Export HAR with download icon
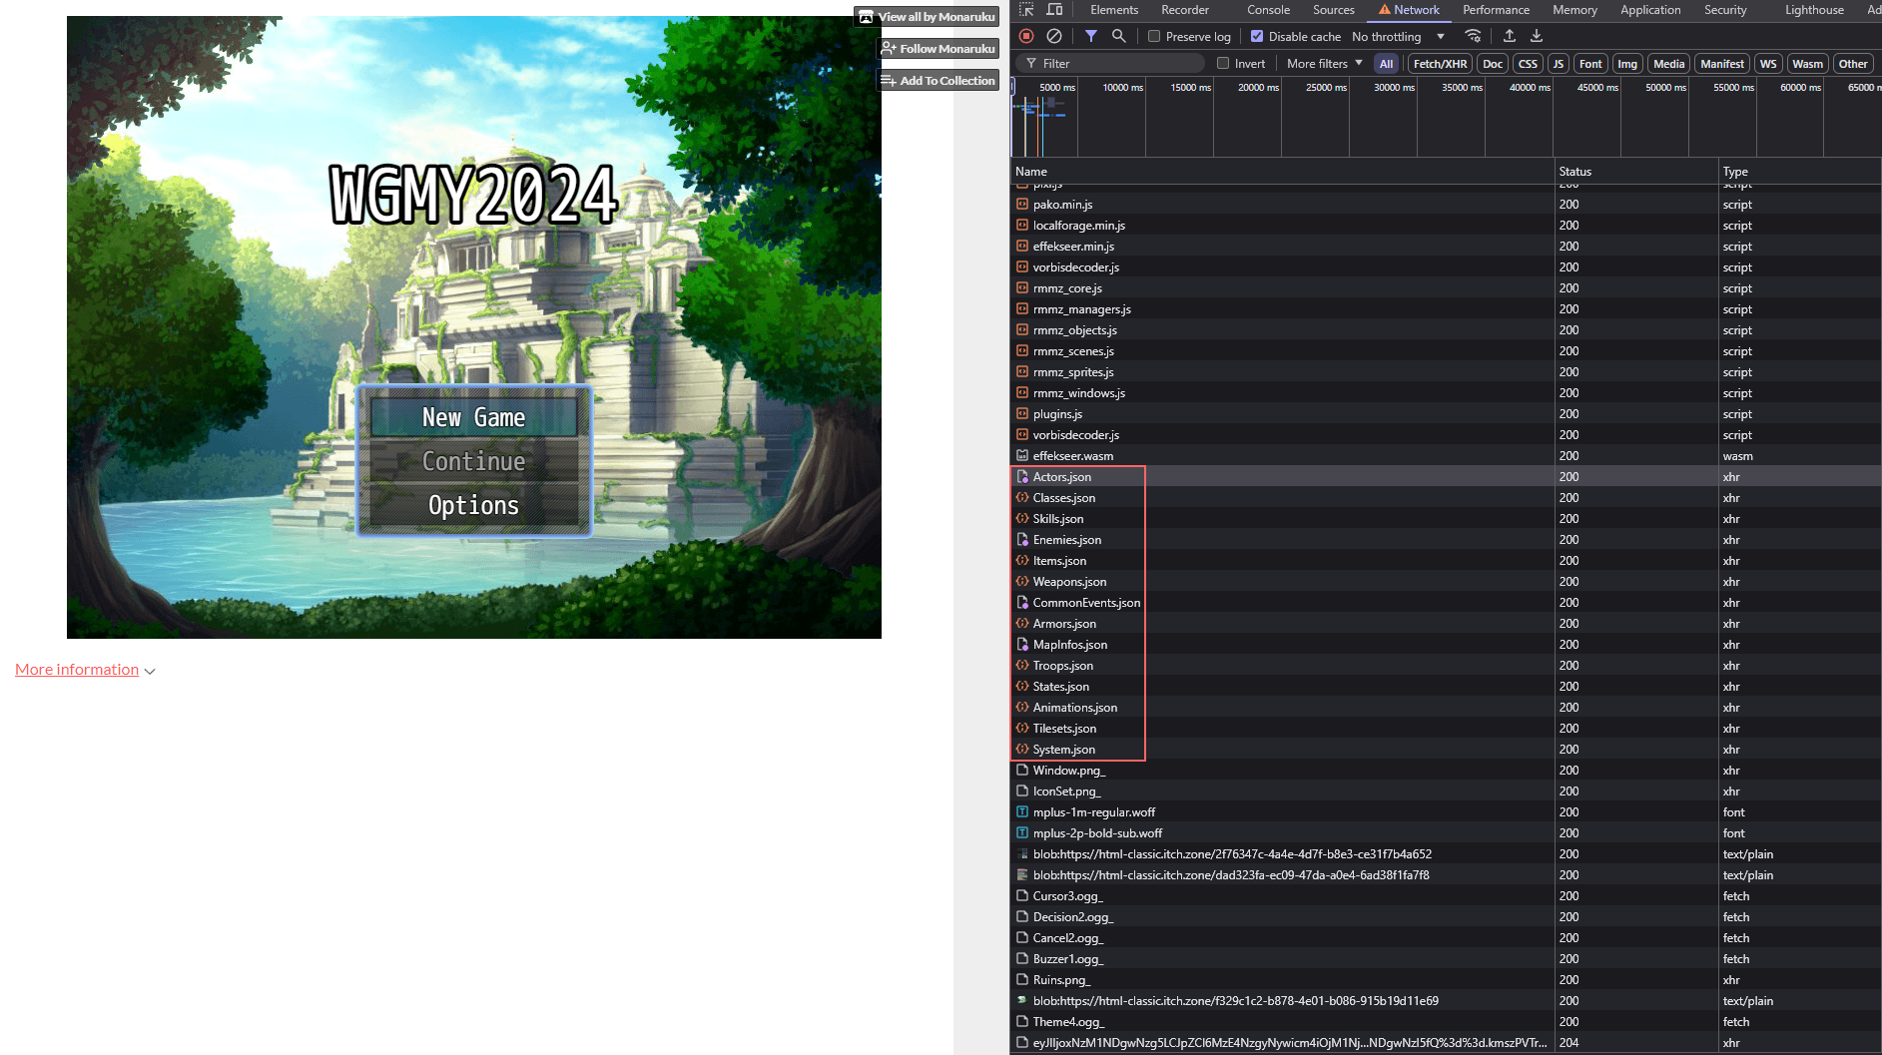 (x=1537, y=36)
